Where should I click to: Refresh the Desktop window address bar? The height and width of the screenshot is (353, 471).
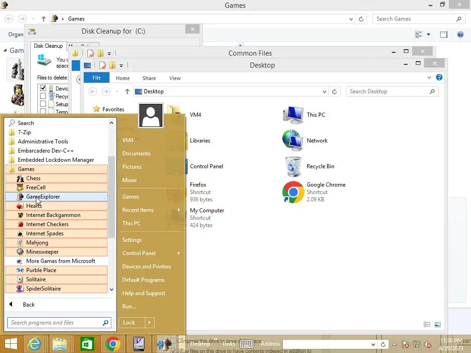334,91
